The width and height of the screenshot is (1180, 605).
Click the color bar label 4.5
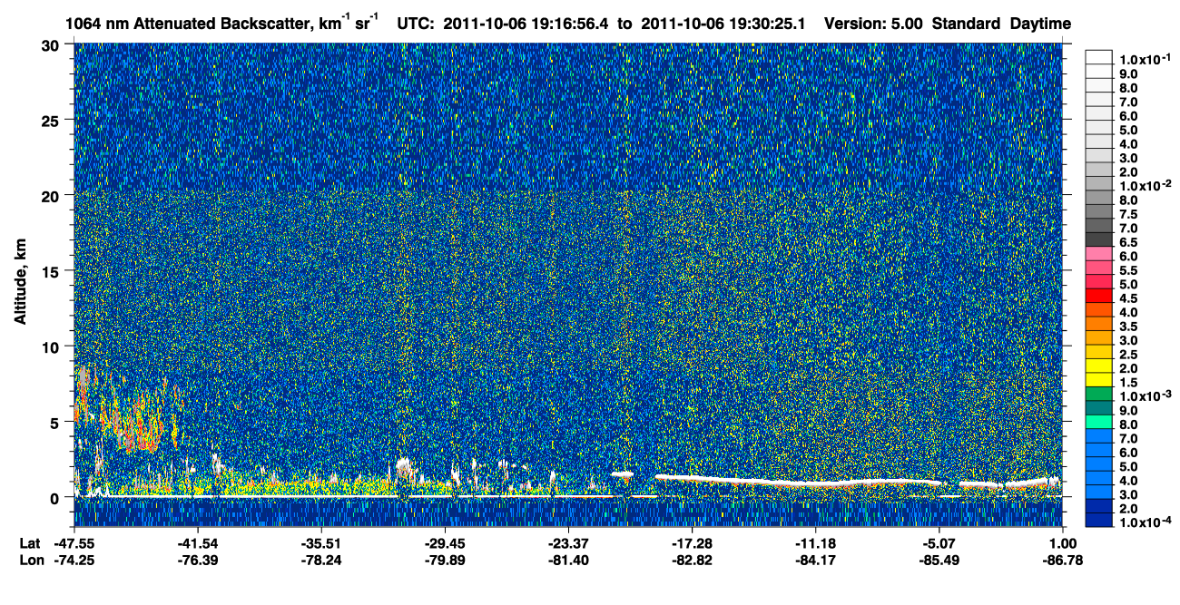[x=1129, y=298]
